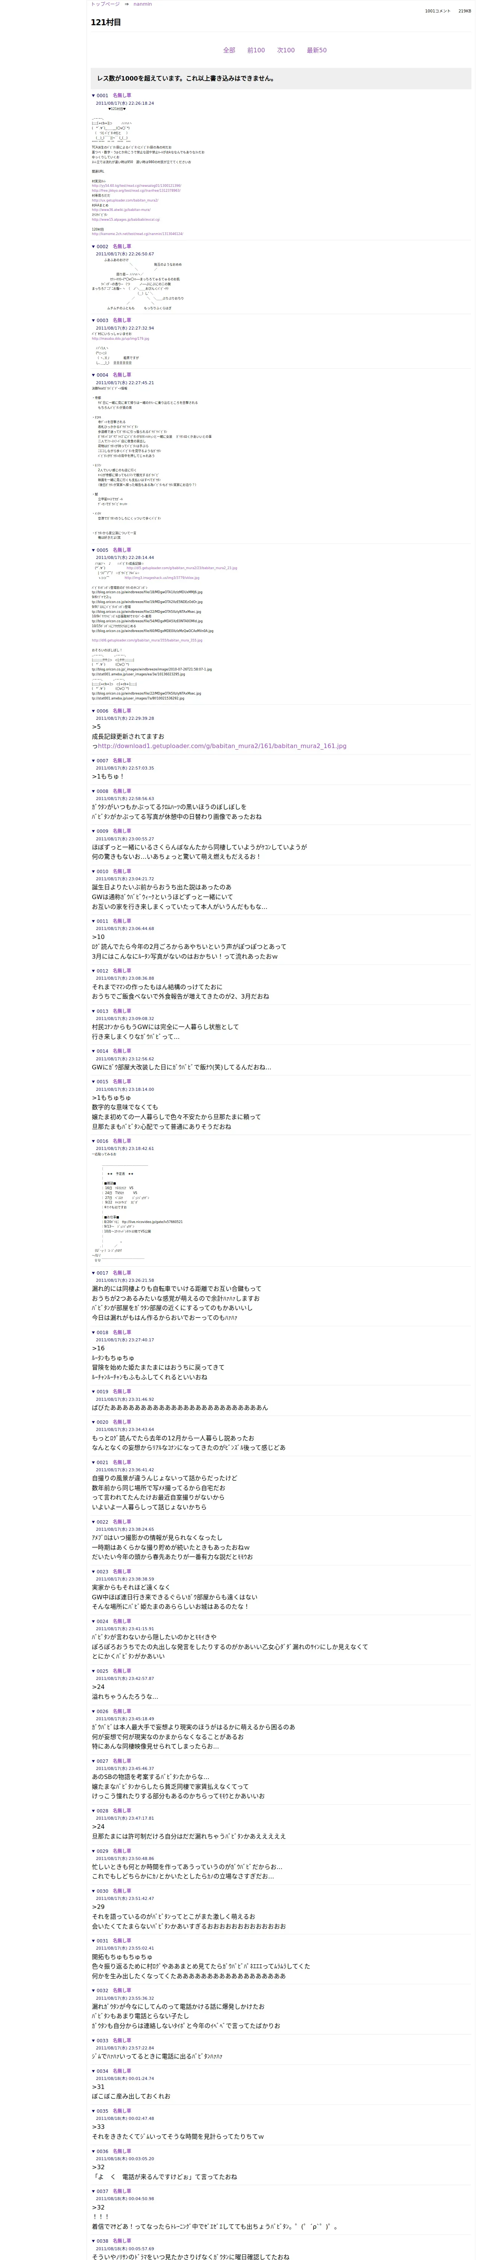Viewport: 483px width, 2260px height.
Task: Click the 名無し草 name on post 0013
Action: click(122, 1011)
